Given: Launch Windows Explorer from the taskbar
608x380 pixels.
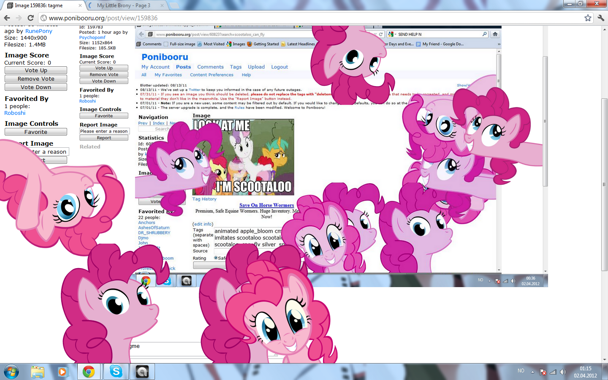Looking at the screenshot, I should [38, 372].
